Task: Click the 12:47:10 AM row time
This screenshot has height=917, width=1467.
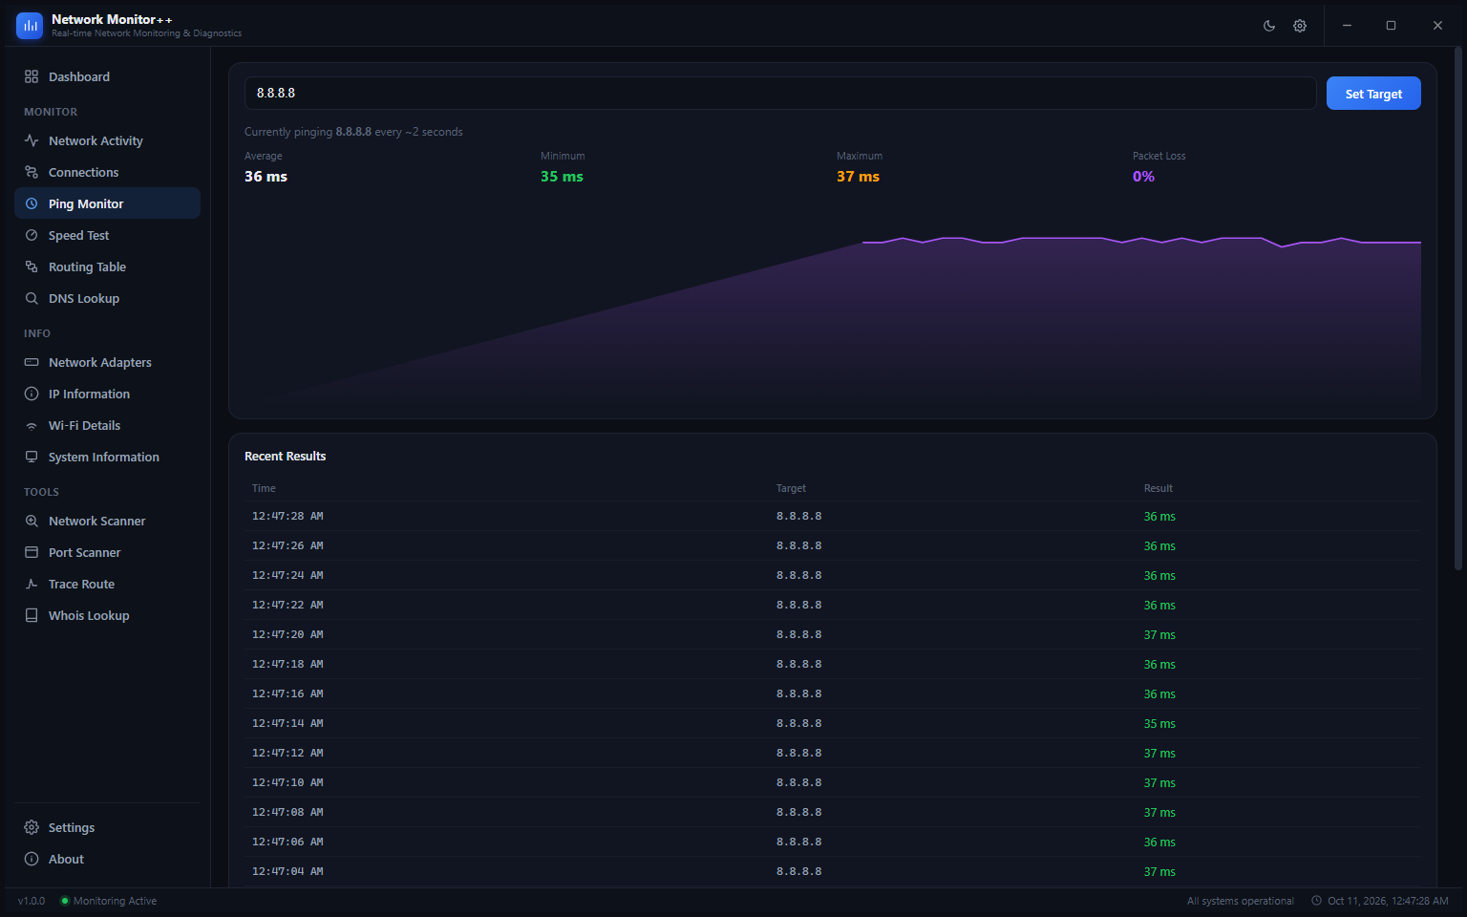Action: pyautogui.click(x=287, y=782)
